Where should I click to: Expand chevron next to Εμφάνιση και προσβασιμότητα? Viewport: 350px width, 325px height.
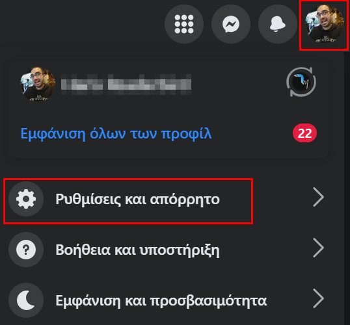coord(319,298)
